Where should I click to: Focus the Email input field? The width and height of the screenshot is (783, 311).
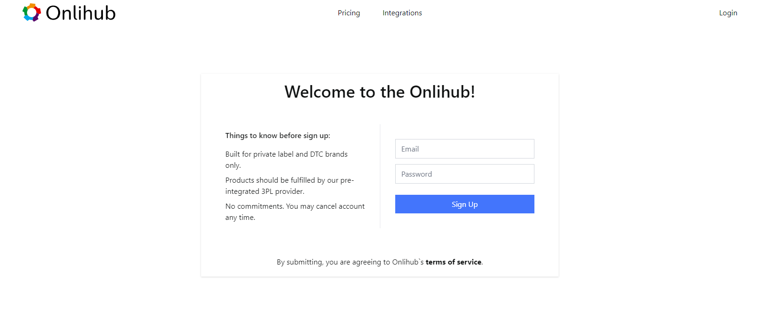point(465,149)
